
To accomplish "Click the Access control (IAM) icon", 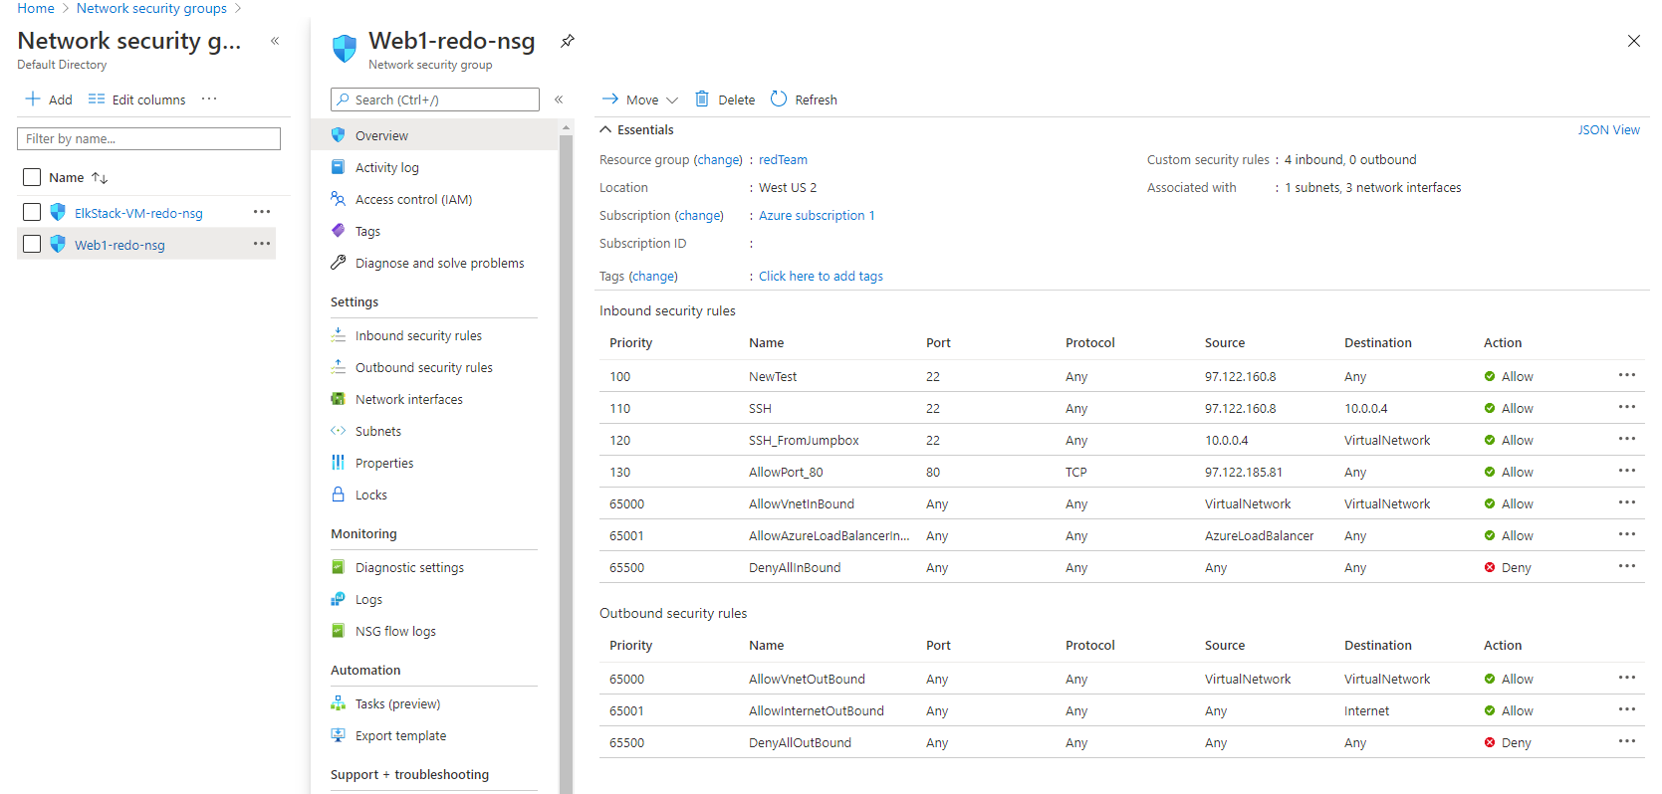I will coord(339,199).
